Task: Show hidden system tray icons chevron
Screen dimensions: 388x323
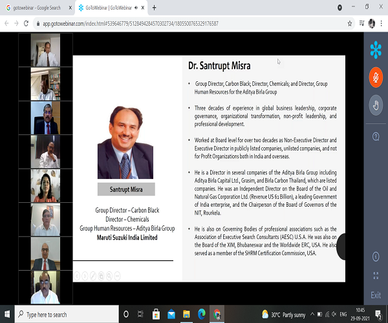Action: pyautogui.click(x=312, y=315)
